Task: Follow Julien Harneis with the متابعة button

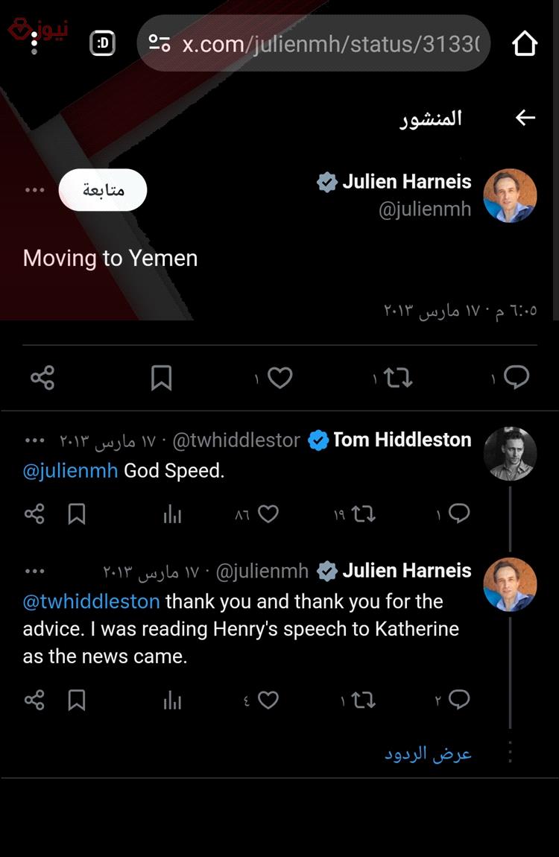Action: (103, 189)
